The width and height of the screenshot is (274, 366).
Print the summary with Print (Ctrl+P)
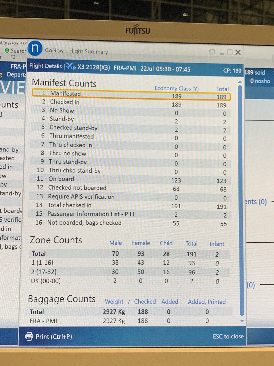[49, 337]
